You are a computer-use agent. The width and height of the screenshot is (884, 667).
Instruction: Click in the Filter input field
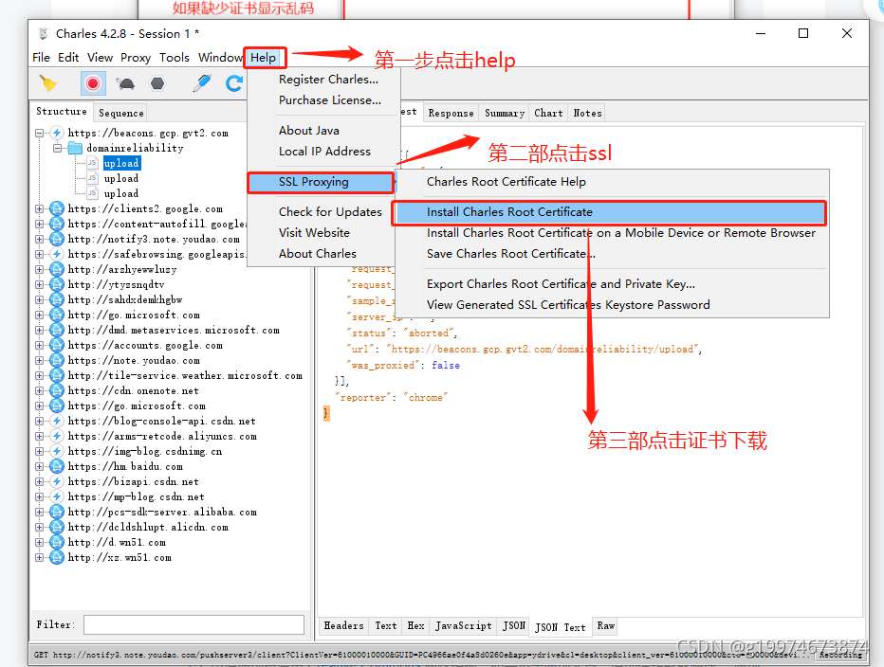pos(193,624)
